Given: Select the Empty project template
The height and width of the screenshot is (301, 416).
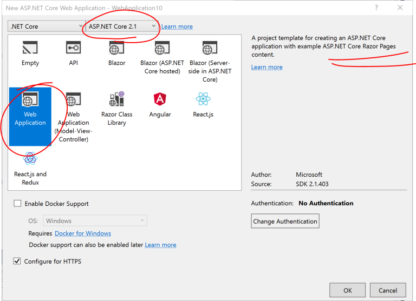Looking at the screenshot, I should (30, 53).
